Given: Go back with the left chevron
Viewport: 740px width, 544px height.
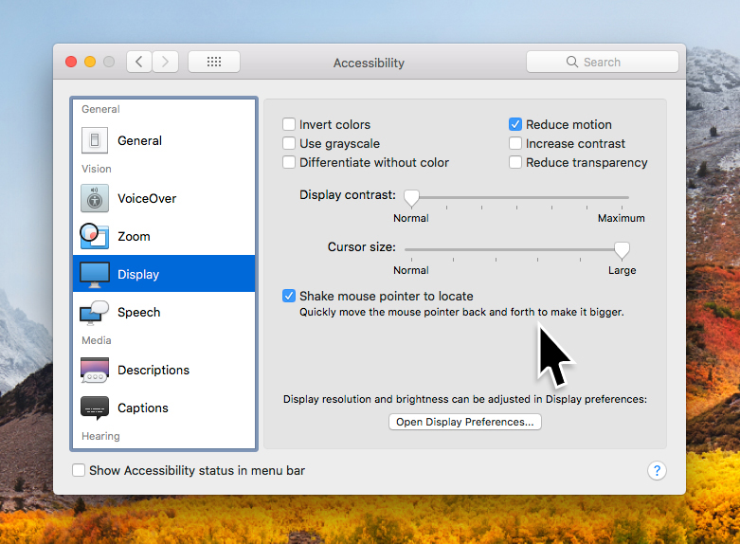Looking at the screenshot, I should [139, 62].
